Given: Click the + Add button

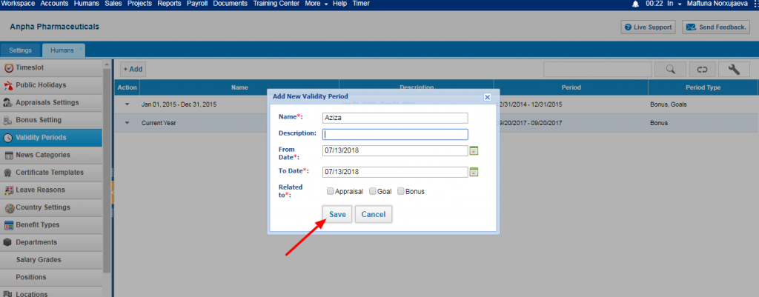Looking at the screenshot, I should click(x=133, y=69).
